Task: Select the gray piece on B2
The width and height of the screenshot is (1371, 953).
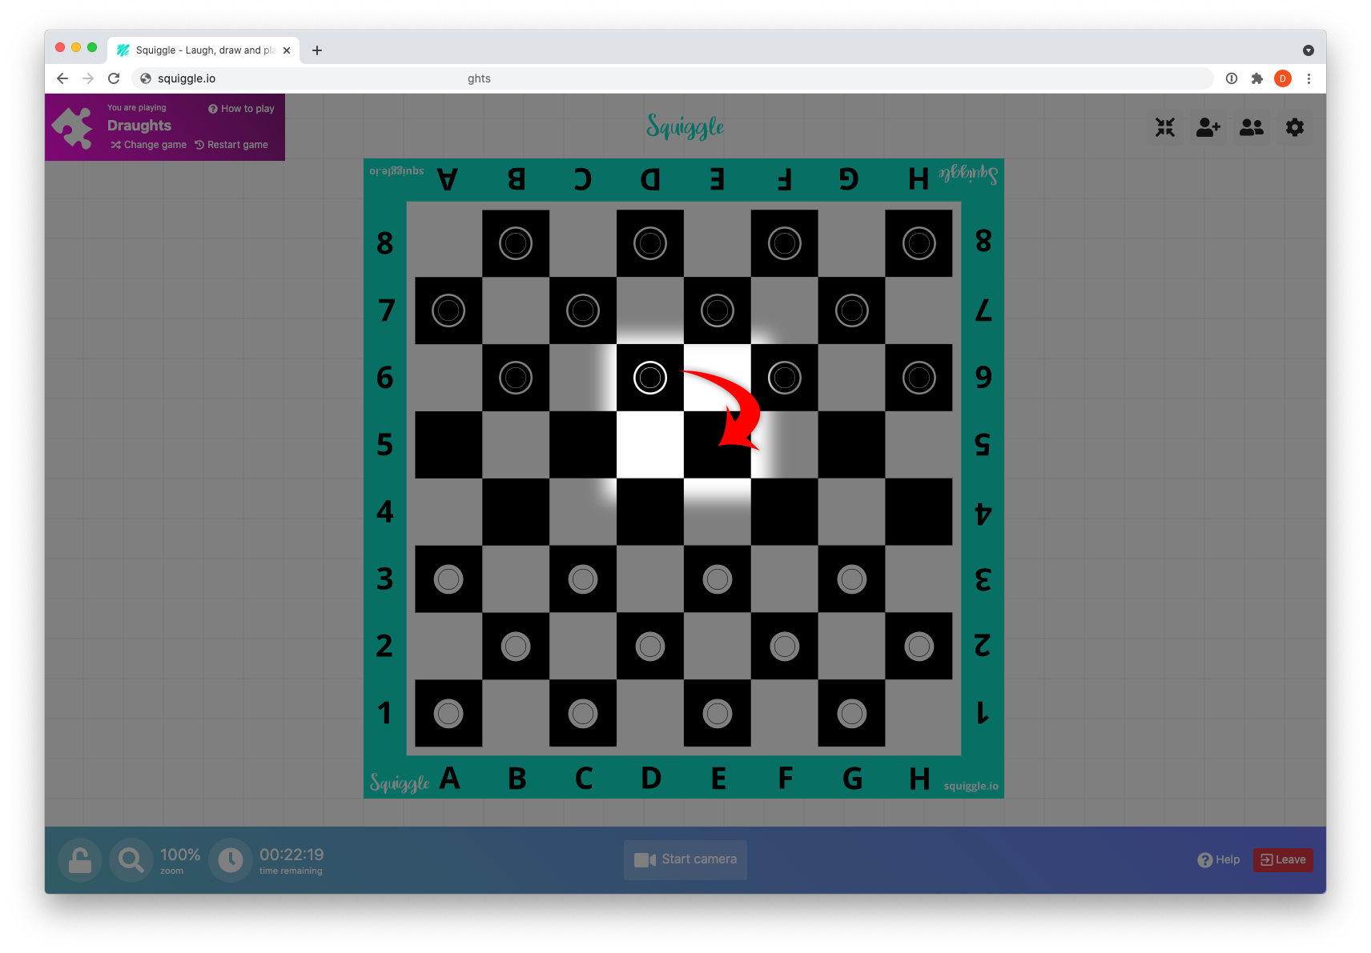Action: (516, 647)
